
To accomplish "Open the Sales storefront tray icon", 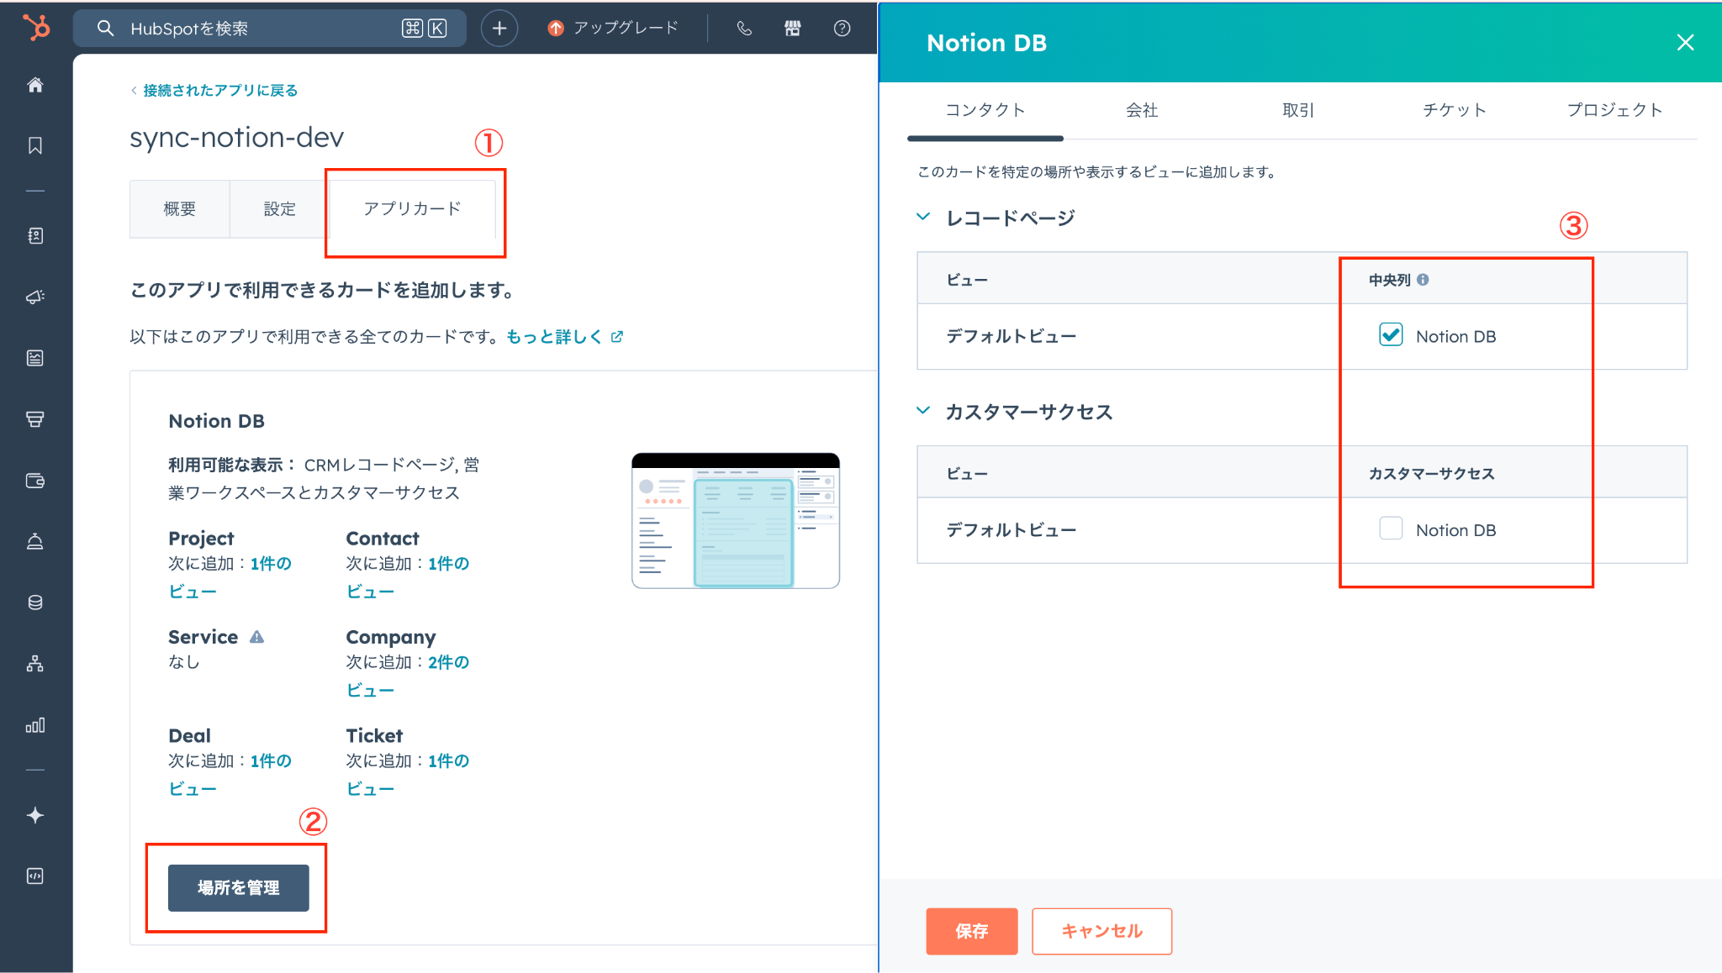I will tap(35, 419).
